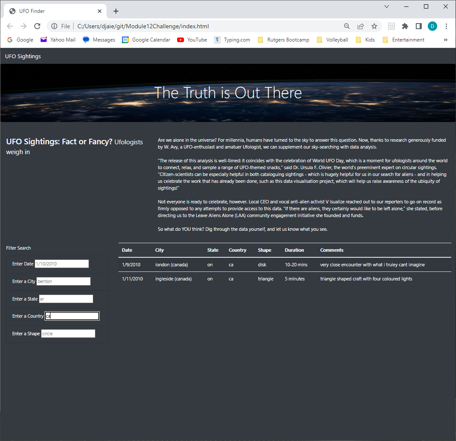Viewport: 456px width, 441px height.
Task: Click the disk shape cell
Action: [x=262, y=265]
